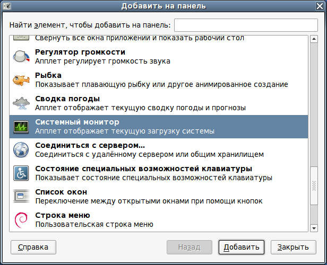Click the scrollbar up arrow
Viewport: 327px width, 265px height.
(x=314, y=39)
